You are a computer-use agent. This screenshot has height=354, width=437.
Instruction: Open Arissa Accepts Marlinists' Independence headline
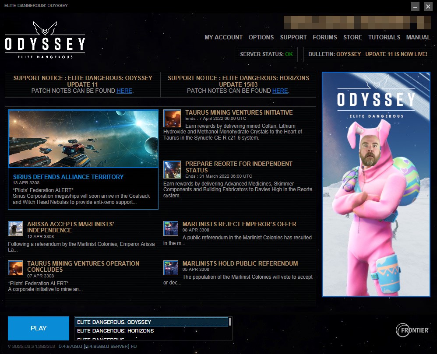tap(70, 227)
